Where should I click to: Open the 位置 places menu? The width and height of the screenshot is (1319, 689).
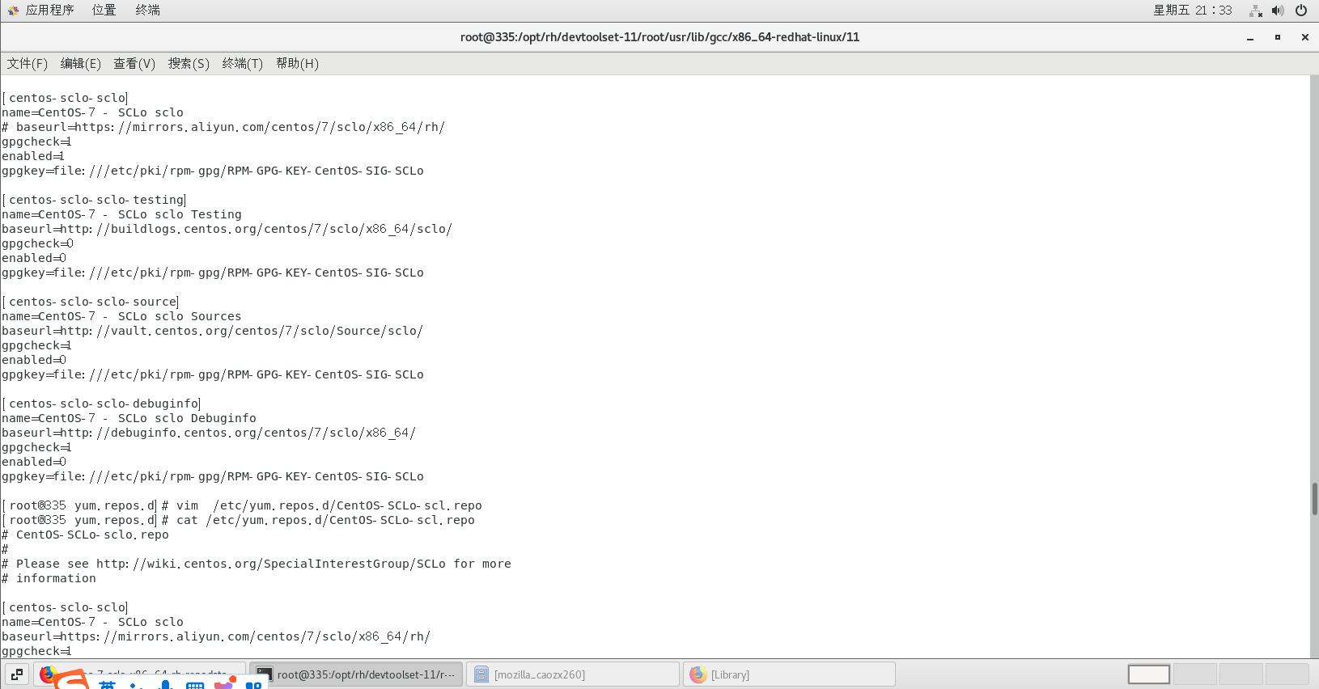tap(104, 11)
